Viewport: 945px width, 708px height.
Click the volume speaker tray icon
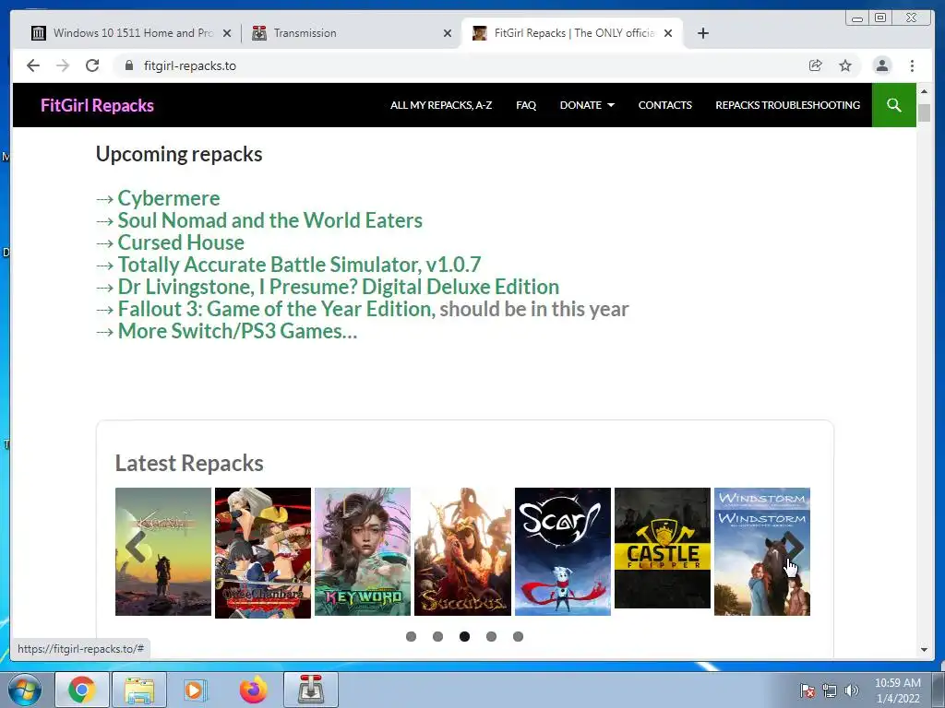click(851, 690)
